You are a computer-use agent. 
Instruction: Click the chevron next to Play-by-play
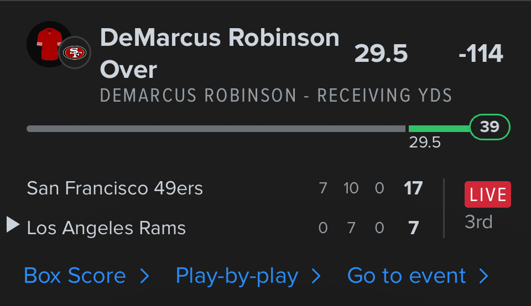coord(316,276)
